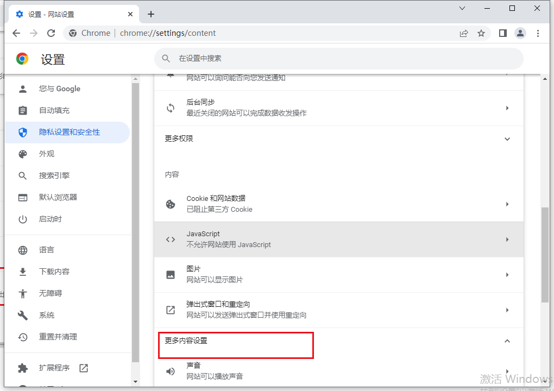Open the 声音 row
The height and width of the screenshot is (391, 554).
click(339, 371)
